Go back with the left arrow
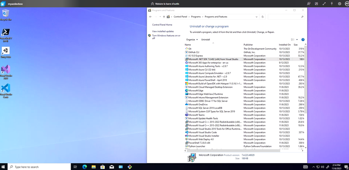The width and height of the screenshot is (349, 170). (x=150, y=17)
